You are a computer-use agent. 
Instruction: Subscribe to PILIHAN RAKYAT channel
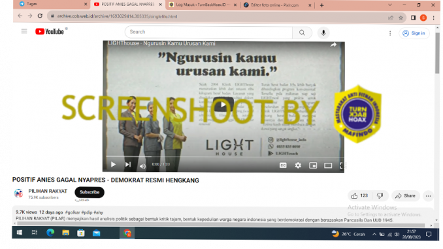coord(90,192)
